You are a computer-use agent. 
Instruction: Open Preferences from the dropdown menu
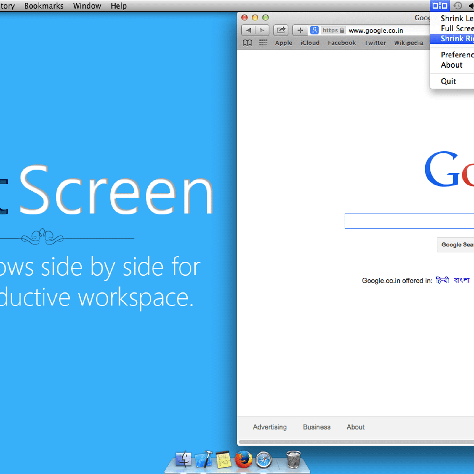(x=452, y=55)
